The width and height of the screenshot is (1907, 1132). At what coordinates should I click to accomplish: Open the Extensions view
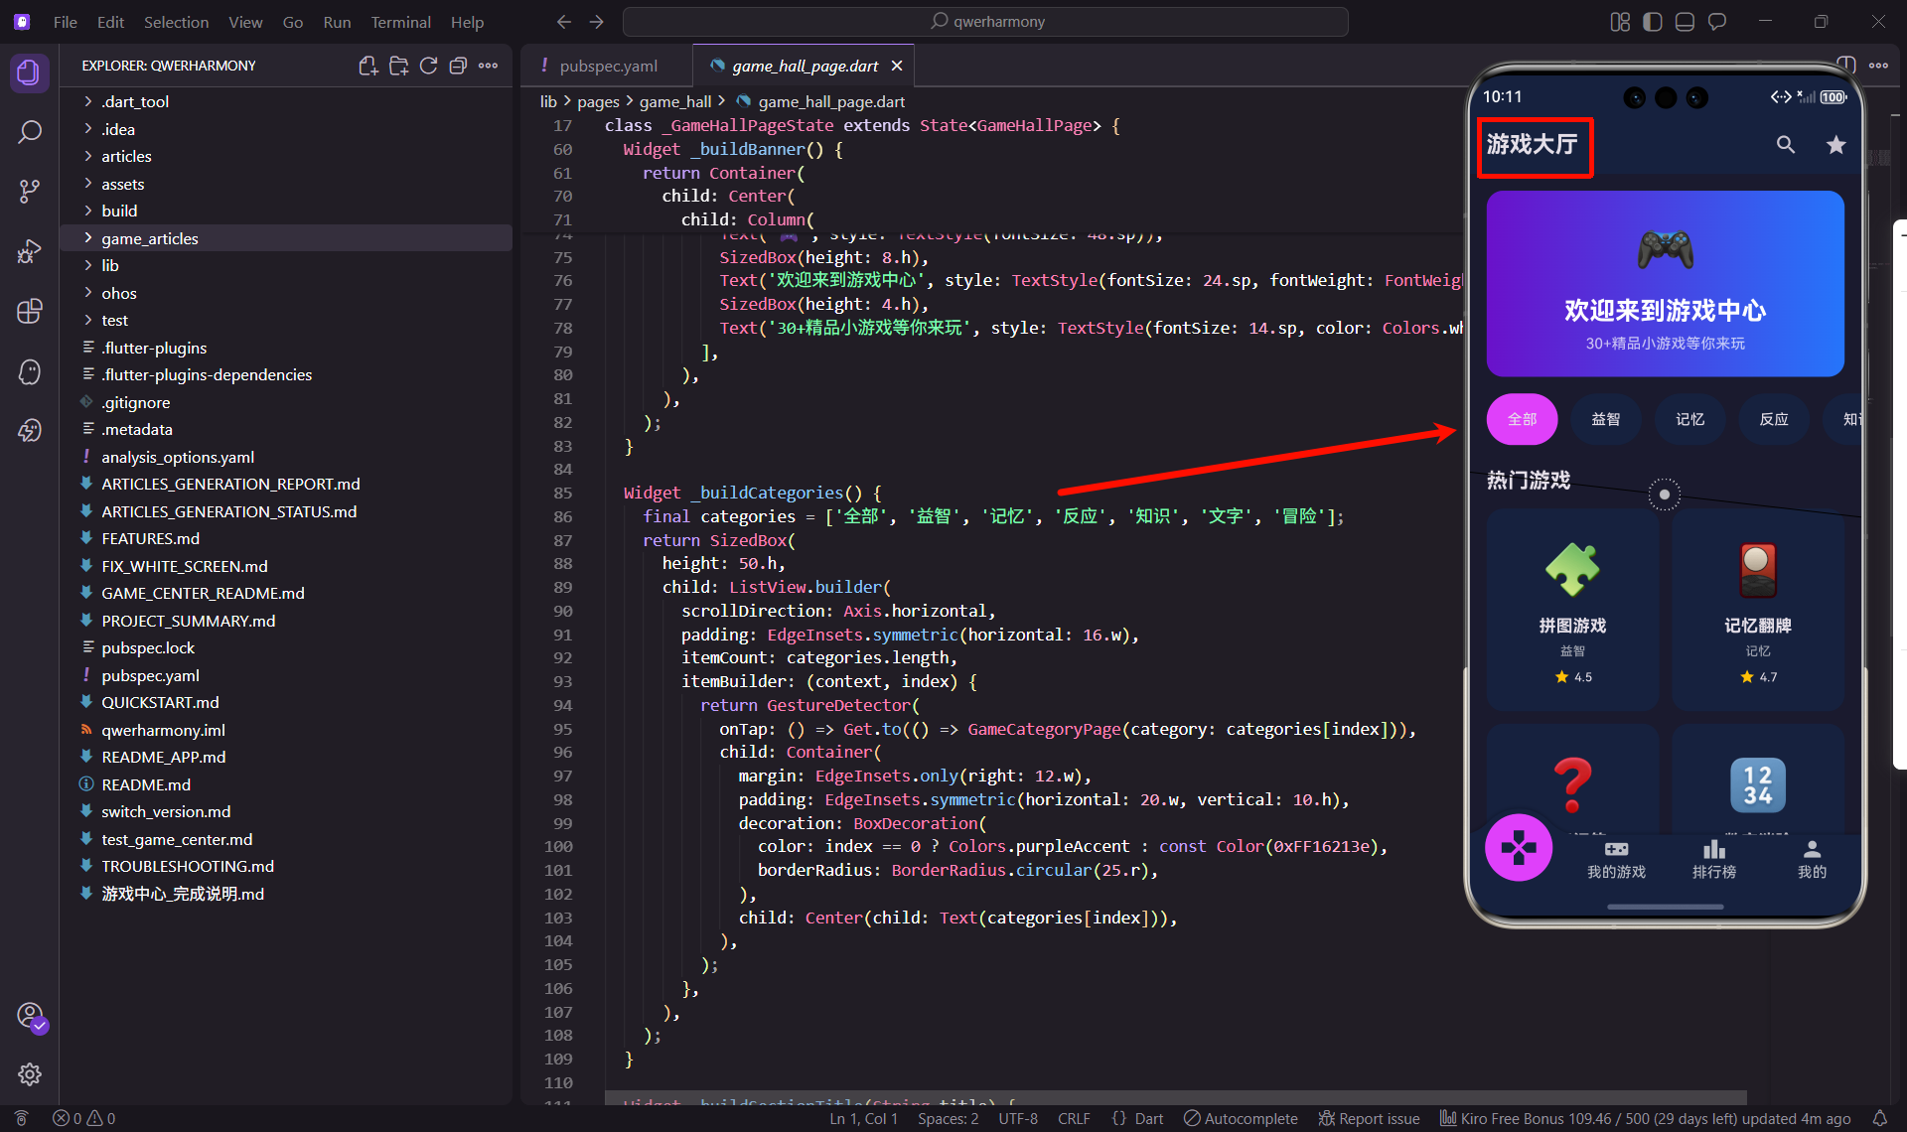point(30,311)
